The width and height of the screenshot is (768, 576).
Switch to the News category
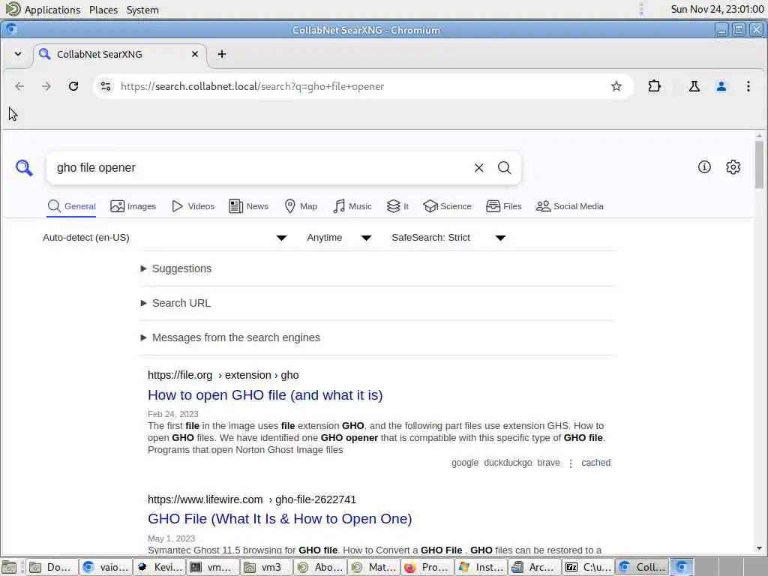[248, 206]
